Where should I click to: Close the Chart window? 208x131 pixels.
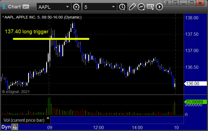pos(200,3)
